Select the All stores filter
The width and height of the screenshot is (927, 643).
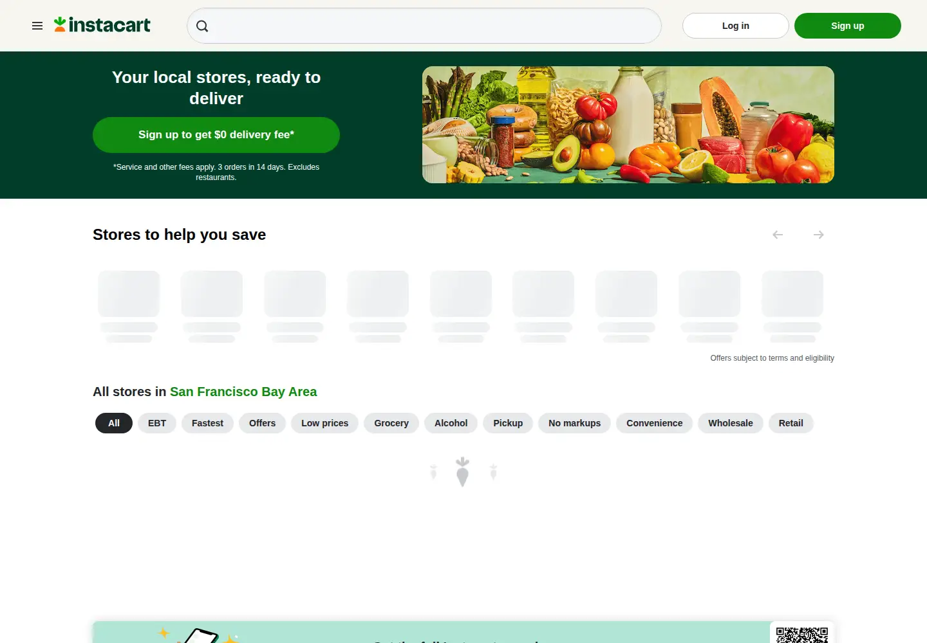[114, 423]
